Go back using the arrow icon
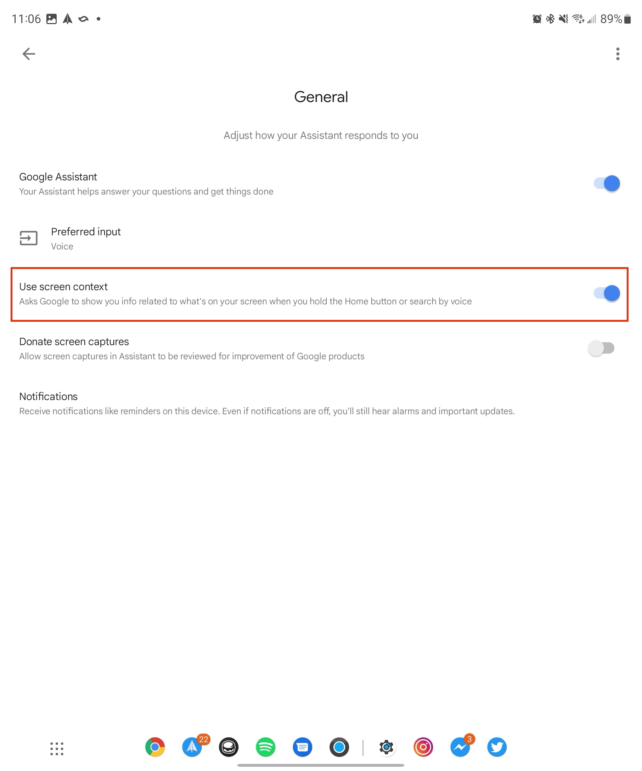The height and width of the screenshot is (771, 642). pos(29,54)
